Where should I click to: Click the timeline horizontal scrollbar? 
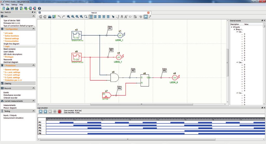(x=128, y=139)
